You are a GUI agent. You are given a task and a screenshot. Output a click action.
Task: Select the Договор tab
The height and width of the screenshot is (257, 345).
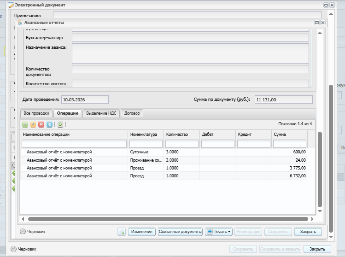[133, 113]
